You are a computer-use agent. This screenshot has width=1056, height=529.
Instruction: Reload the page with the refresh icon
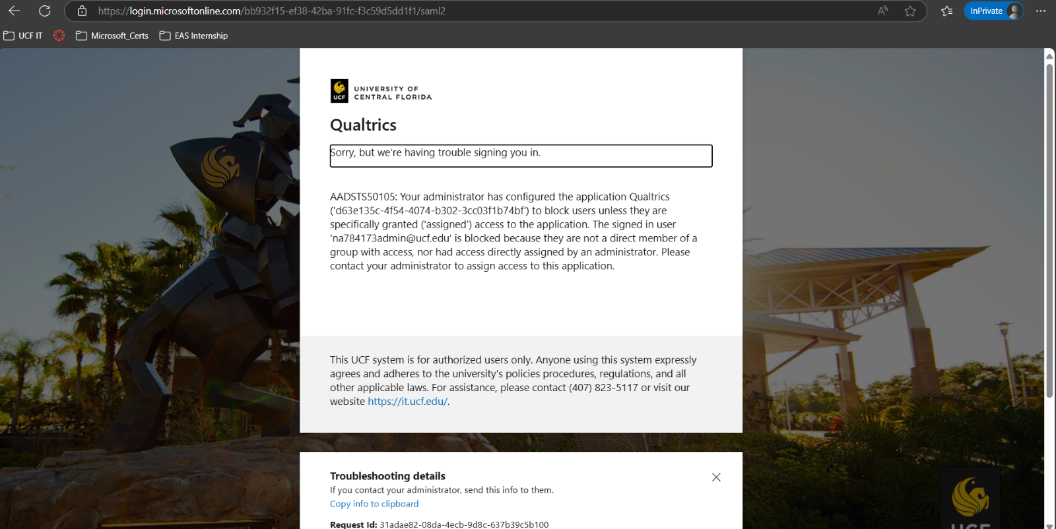click(x=44, y=11)
